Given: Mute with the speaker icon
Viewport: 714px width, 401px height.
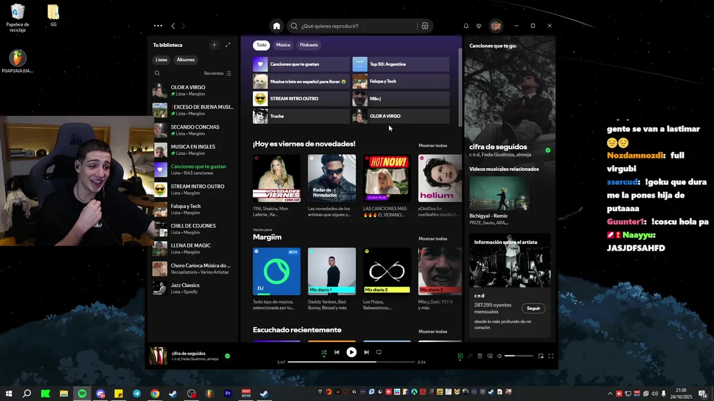Looking at the screenshot, I should [x=499, y=356].
